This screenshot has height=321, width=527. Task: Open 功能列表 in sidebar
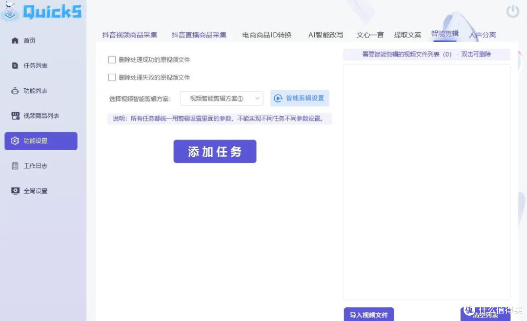coord(41,91)
